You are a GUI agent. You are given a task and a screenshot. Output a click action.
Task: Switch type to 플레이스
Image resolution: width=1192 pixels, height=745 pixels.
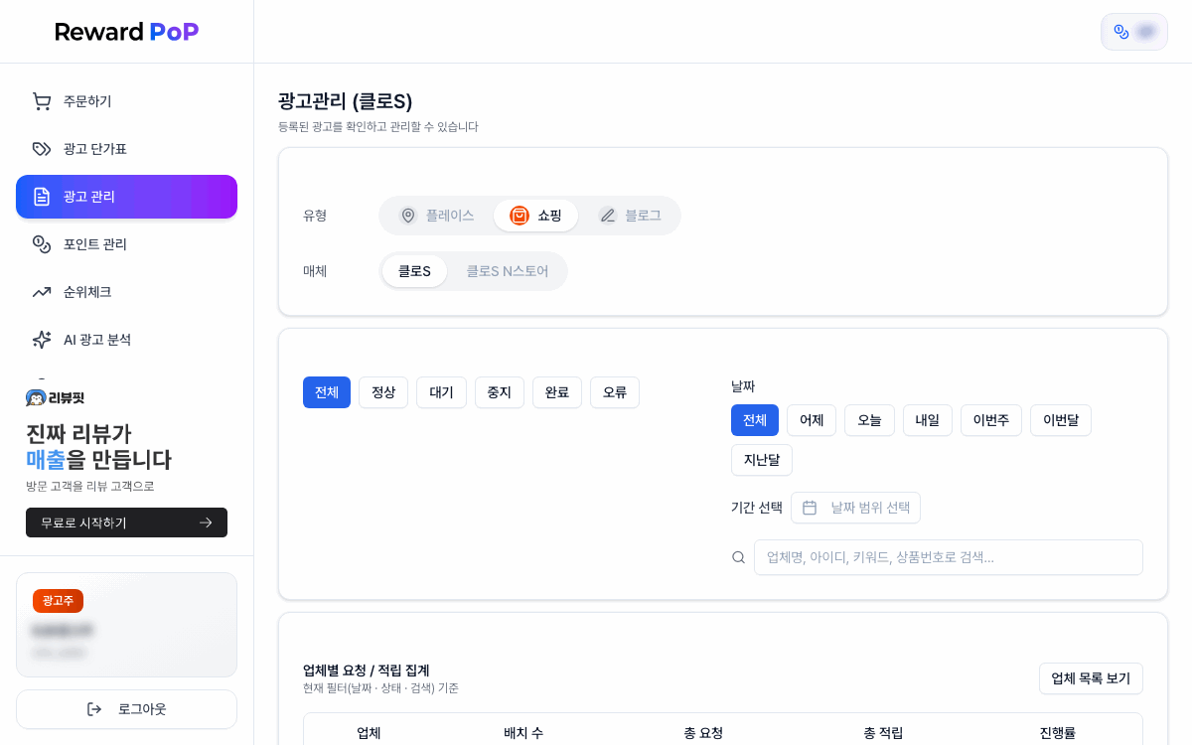436,216
